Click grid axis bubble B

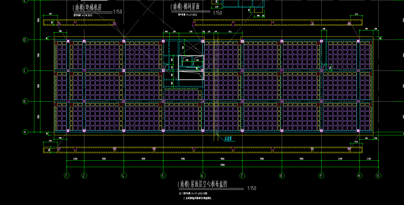[x=25, y=101]
